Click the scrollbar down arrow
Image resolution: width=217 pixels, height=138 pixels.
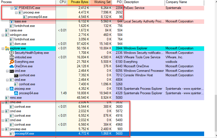(216, 136)
